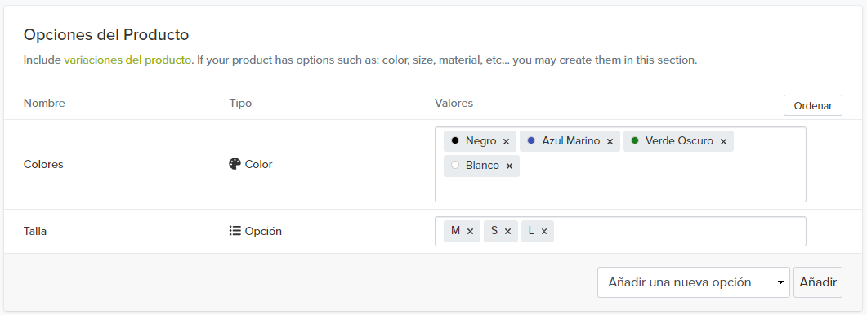Focus the Talla values input field

pos(620,231)
